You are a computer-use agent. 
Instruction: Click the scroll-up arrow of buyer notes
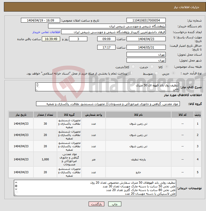pyautogui.click(x=16, y=182)
